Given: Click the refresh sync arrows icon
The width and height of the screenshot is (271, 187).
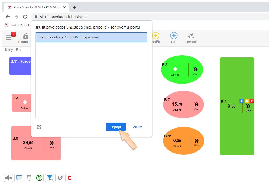Looking at the screenshot, I should click(60, 178).
